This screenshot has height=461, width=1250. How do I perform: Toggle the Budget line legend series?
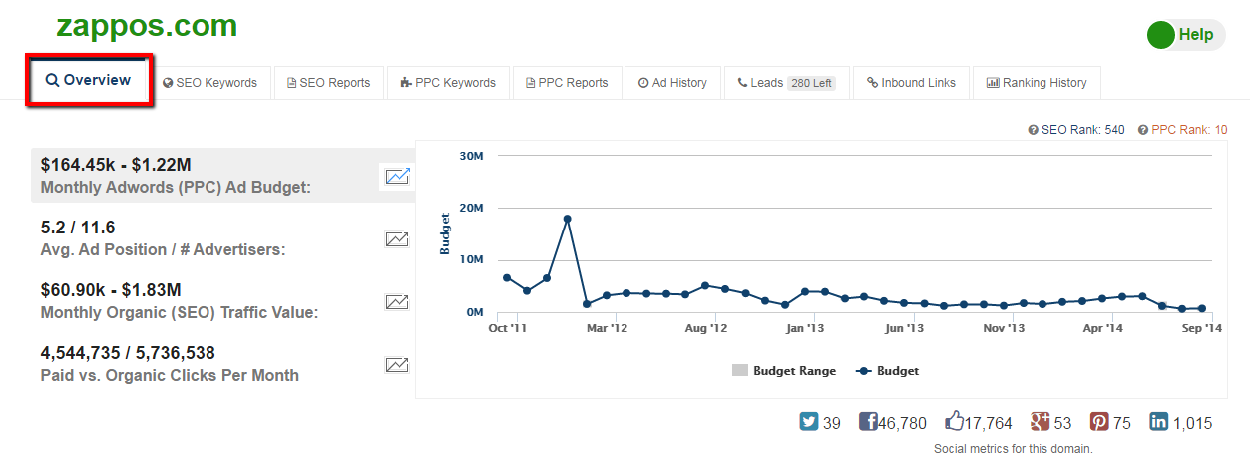(888, 370)
